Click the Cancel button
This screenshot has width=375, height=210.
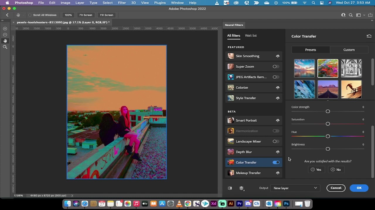[336, 188]
